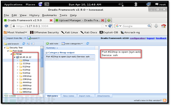Sort notes by the Summary column header
The height and width of the screenshot is (106, 171).
point(70,48)
